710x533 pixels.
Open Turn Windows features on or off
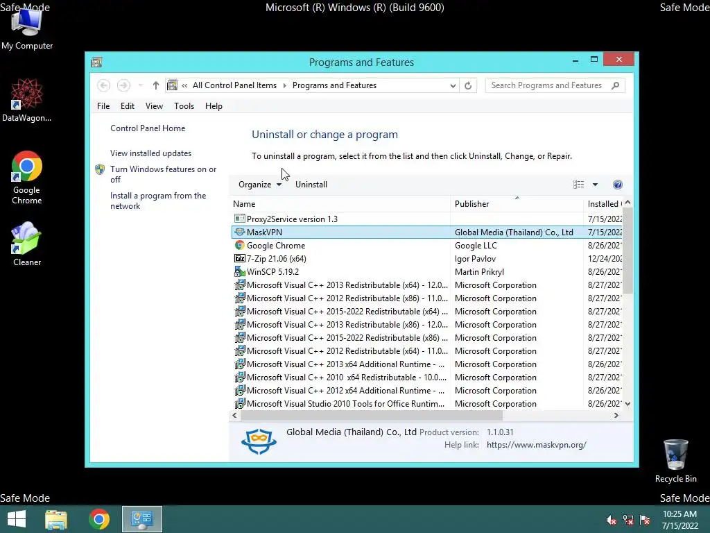pyautogui.click(x=164, y=174)
